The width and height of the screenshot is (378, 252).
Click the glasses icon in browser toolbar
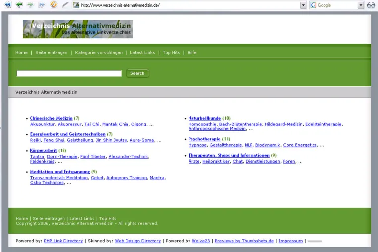371,5
